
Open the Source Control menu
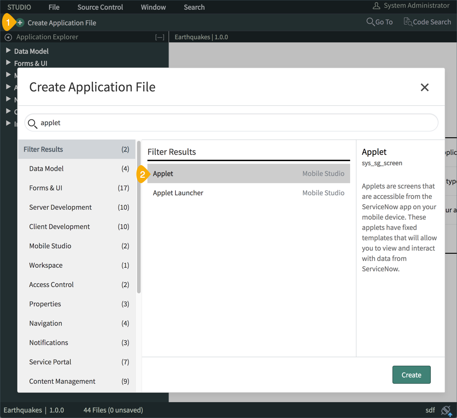click(x=100, y=7)
